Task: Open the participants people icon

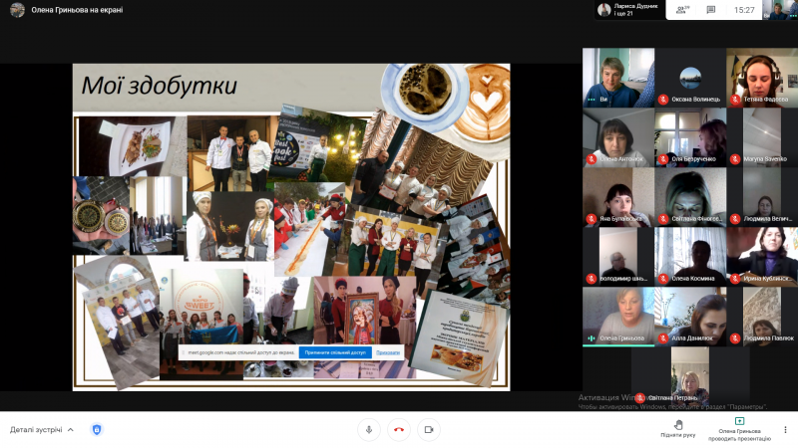Action: pyautogui.click(x=683, y=10)
